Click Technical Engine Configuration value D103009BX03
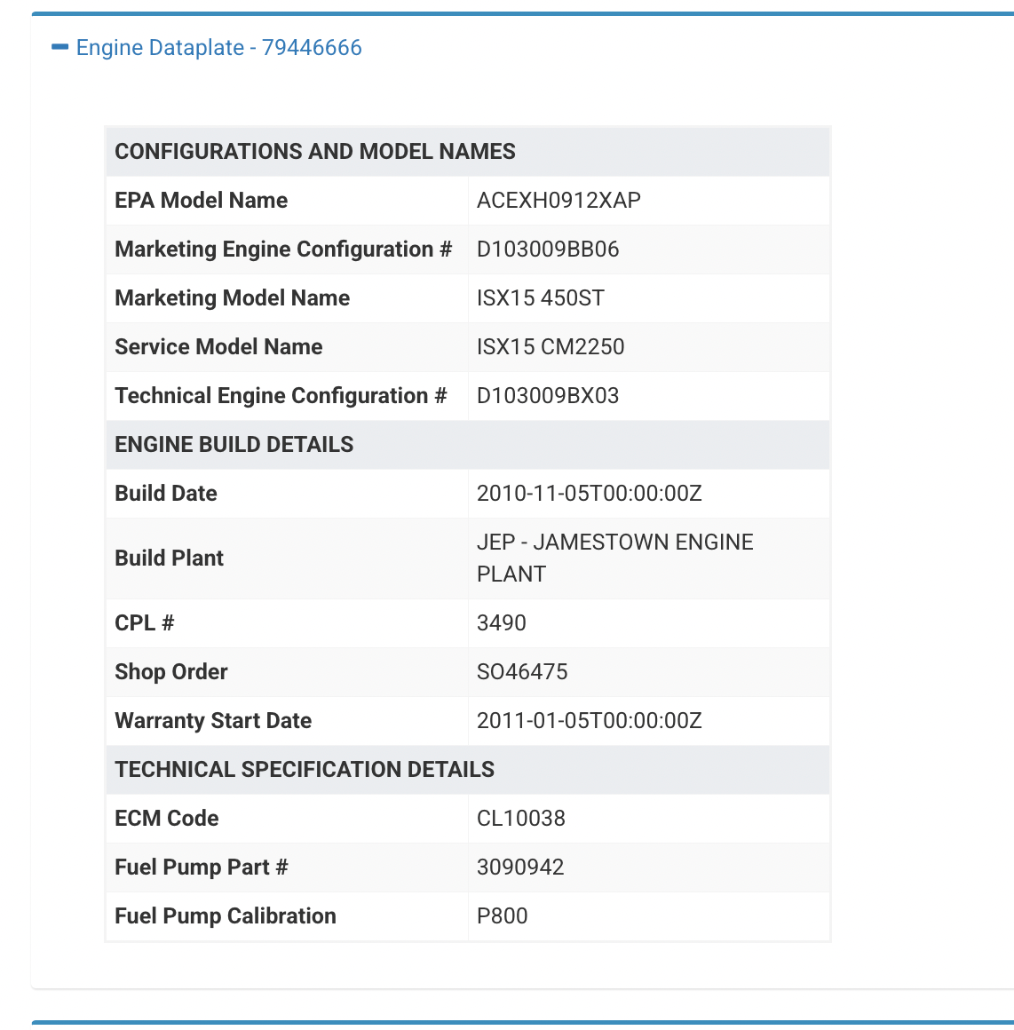Image resolution: width=1014 pixels, height=1030 pixels. (548, 396)
